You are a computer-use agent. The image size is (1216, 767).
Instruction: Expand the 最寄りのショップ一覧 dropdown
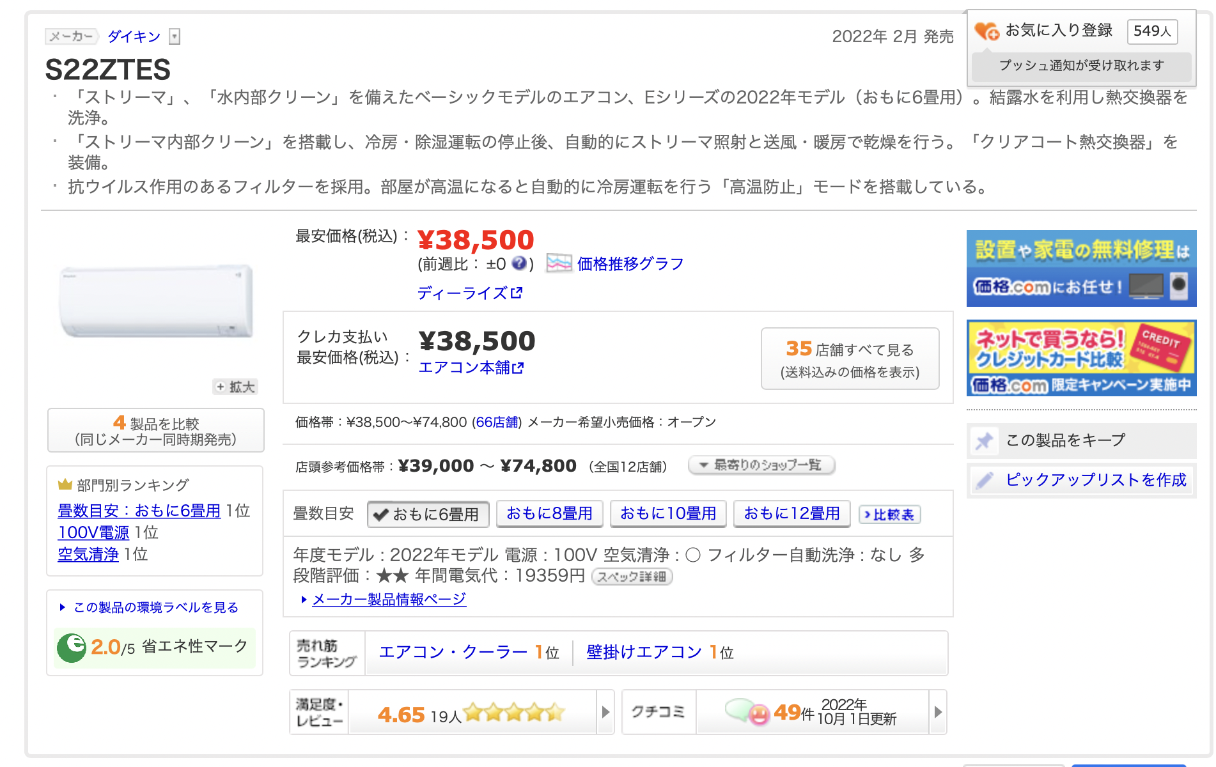761,465
